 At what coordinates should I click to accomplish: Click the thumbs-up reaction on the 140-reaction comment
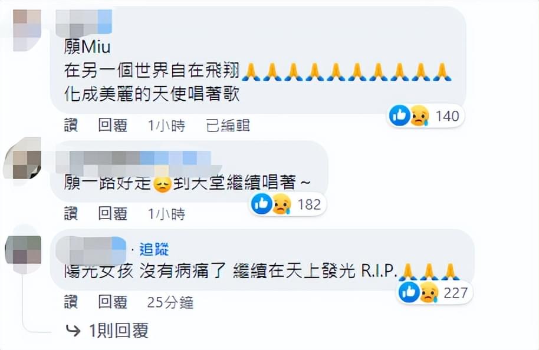coord(400,115)
